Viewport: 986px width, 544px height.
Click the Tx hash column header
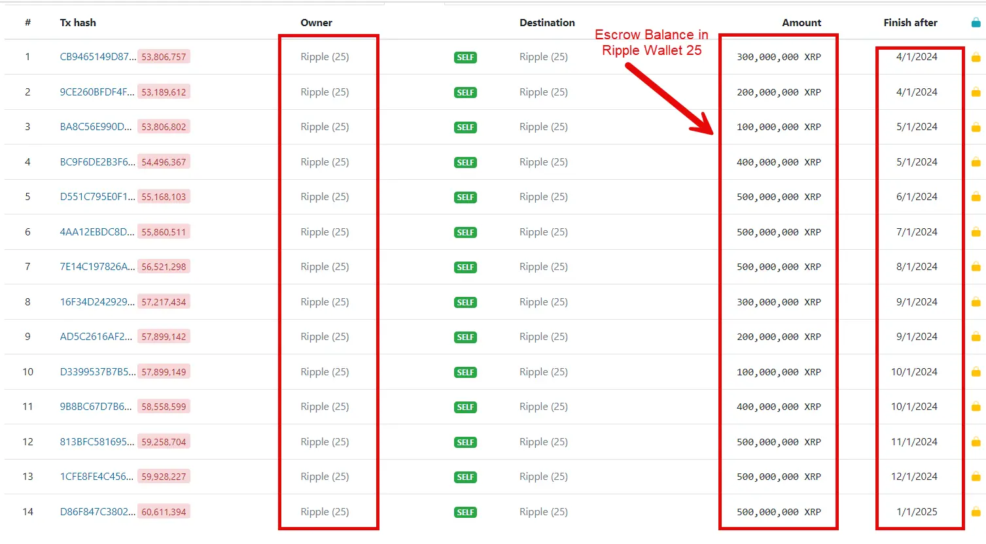pyautogui.click(x=78, y=23)
